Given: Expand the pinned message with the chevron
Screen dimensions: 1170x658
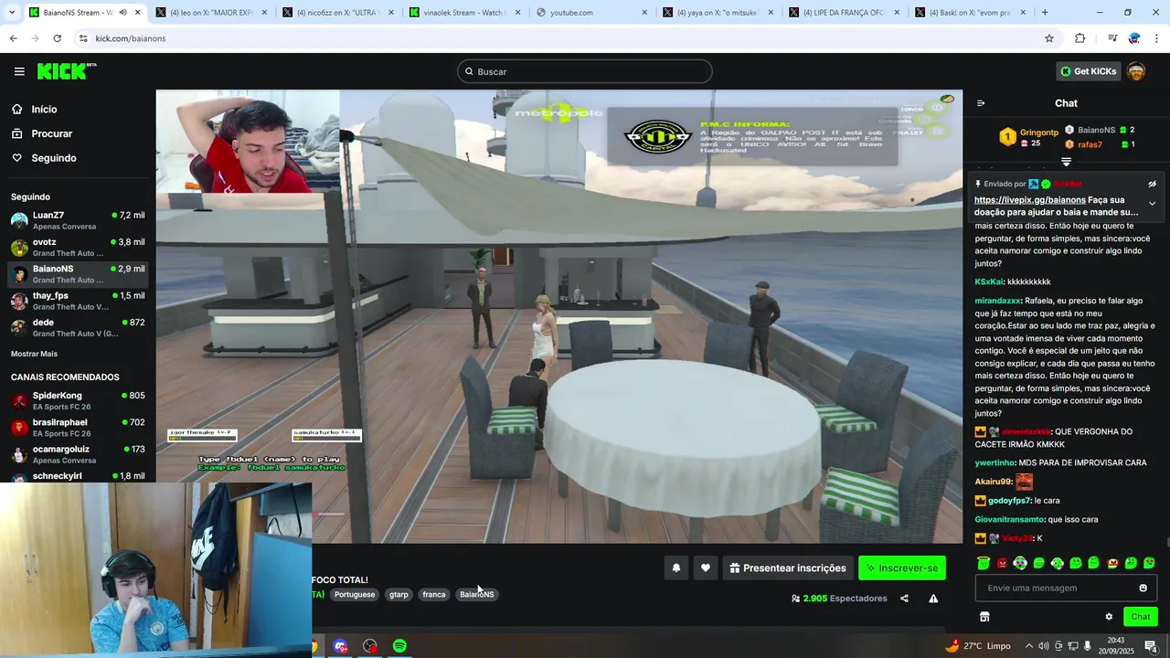Looking at the screenshot, I should pos(1152,204).
